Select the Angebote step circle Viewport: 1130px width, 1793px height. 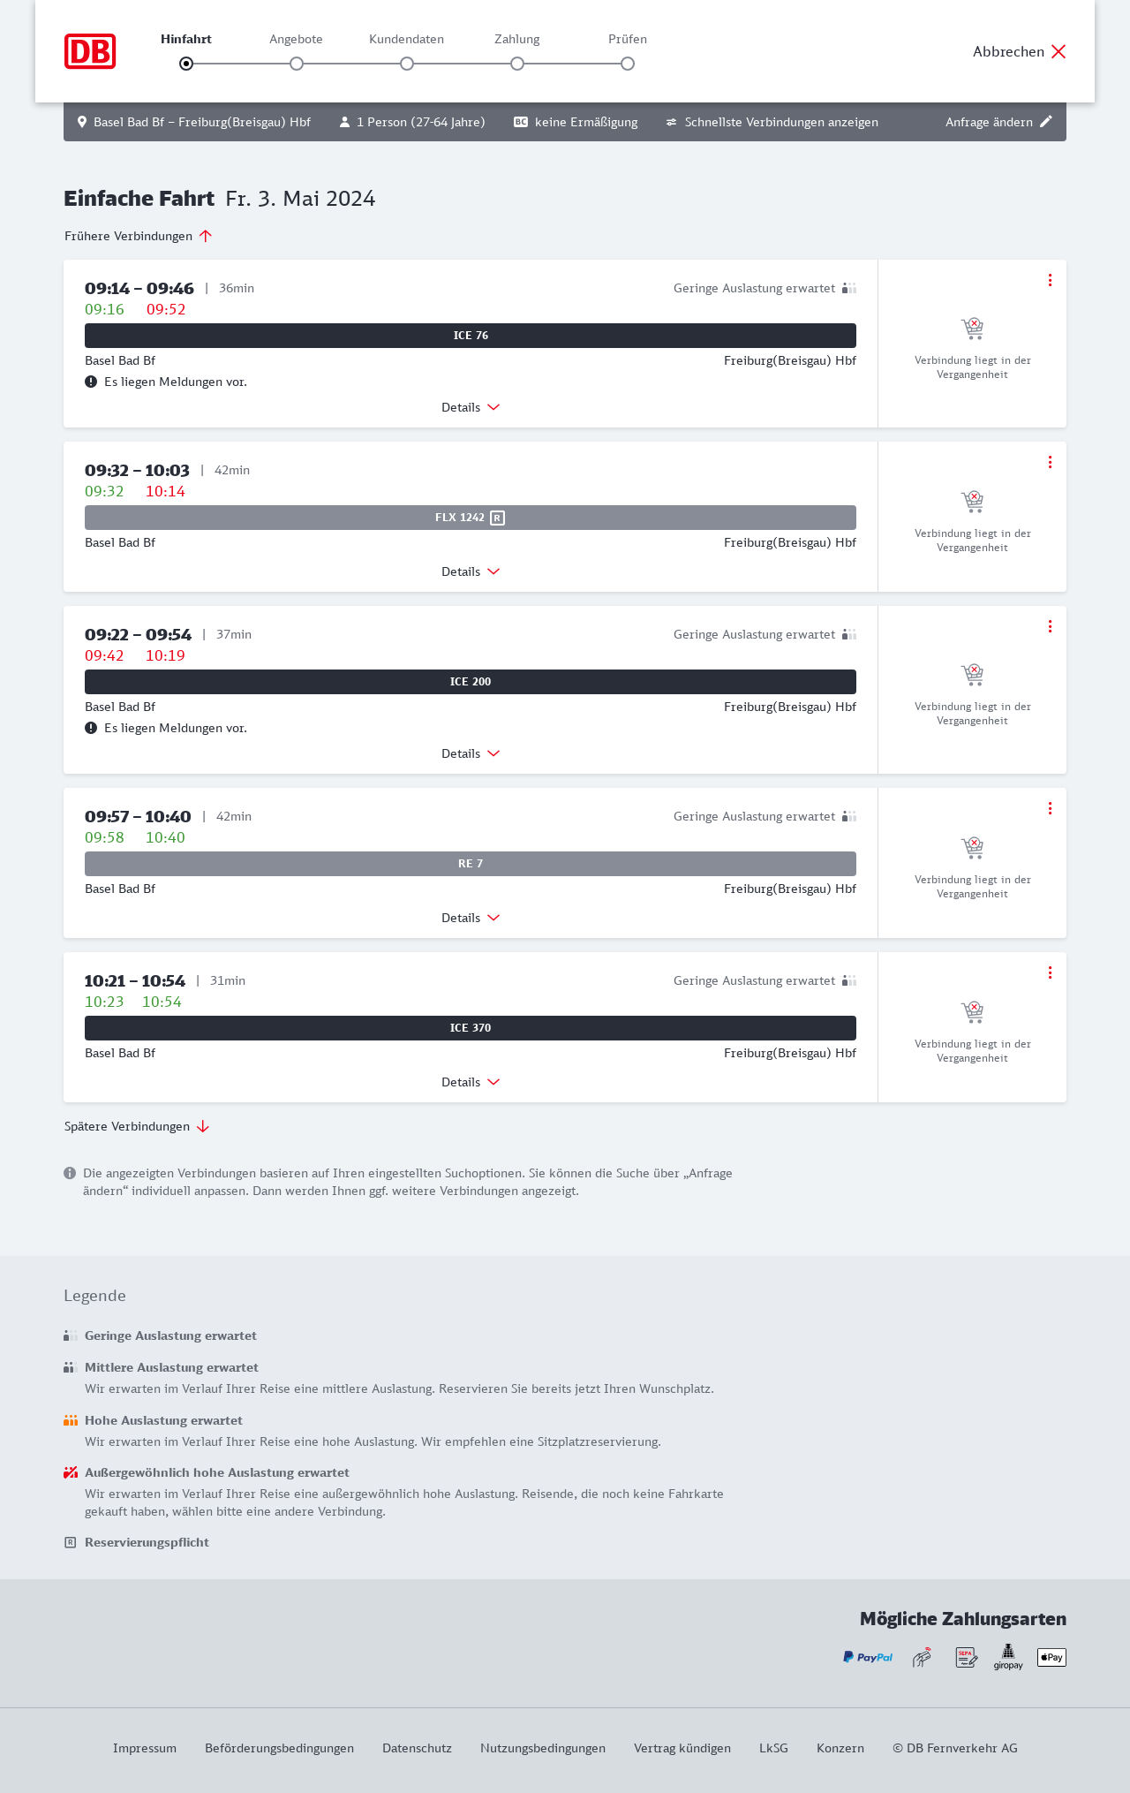(x=297, y=64)
